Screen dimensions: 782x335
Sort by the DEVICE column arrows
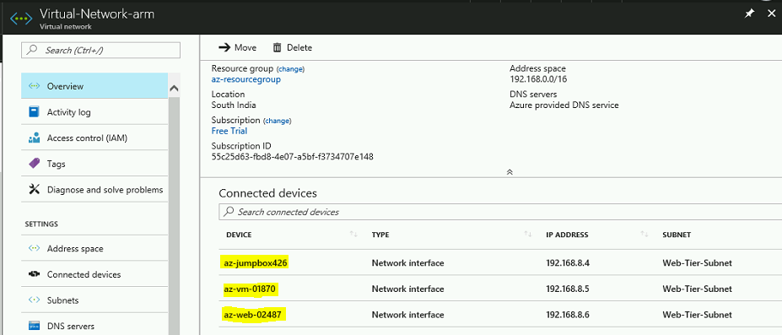pos(353,234)
